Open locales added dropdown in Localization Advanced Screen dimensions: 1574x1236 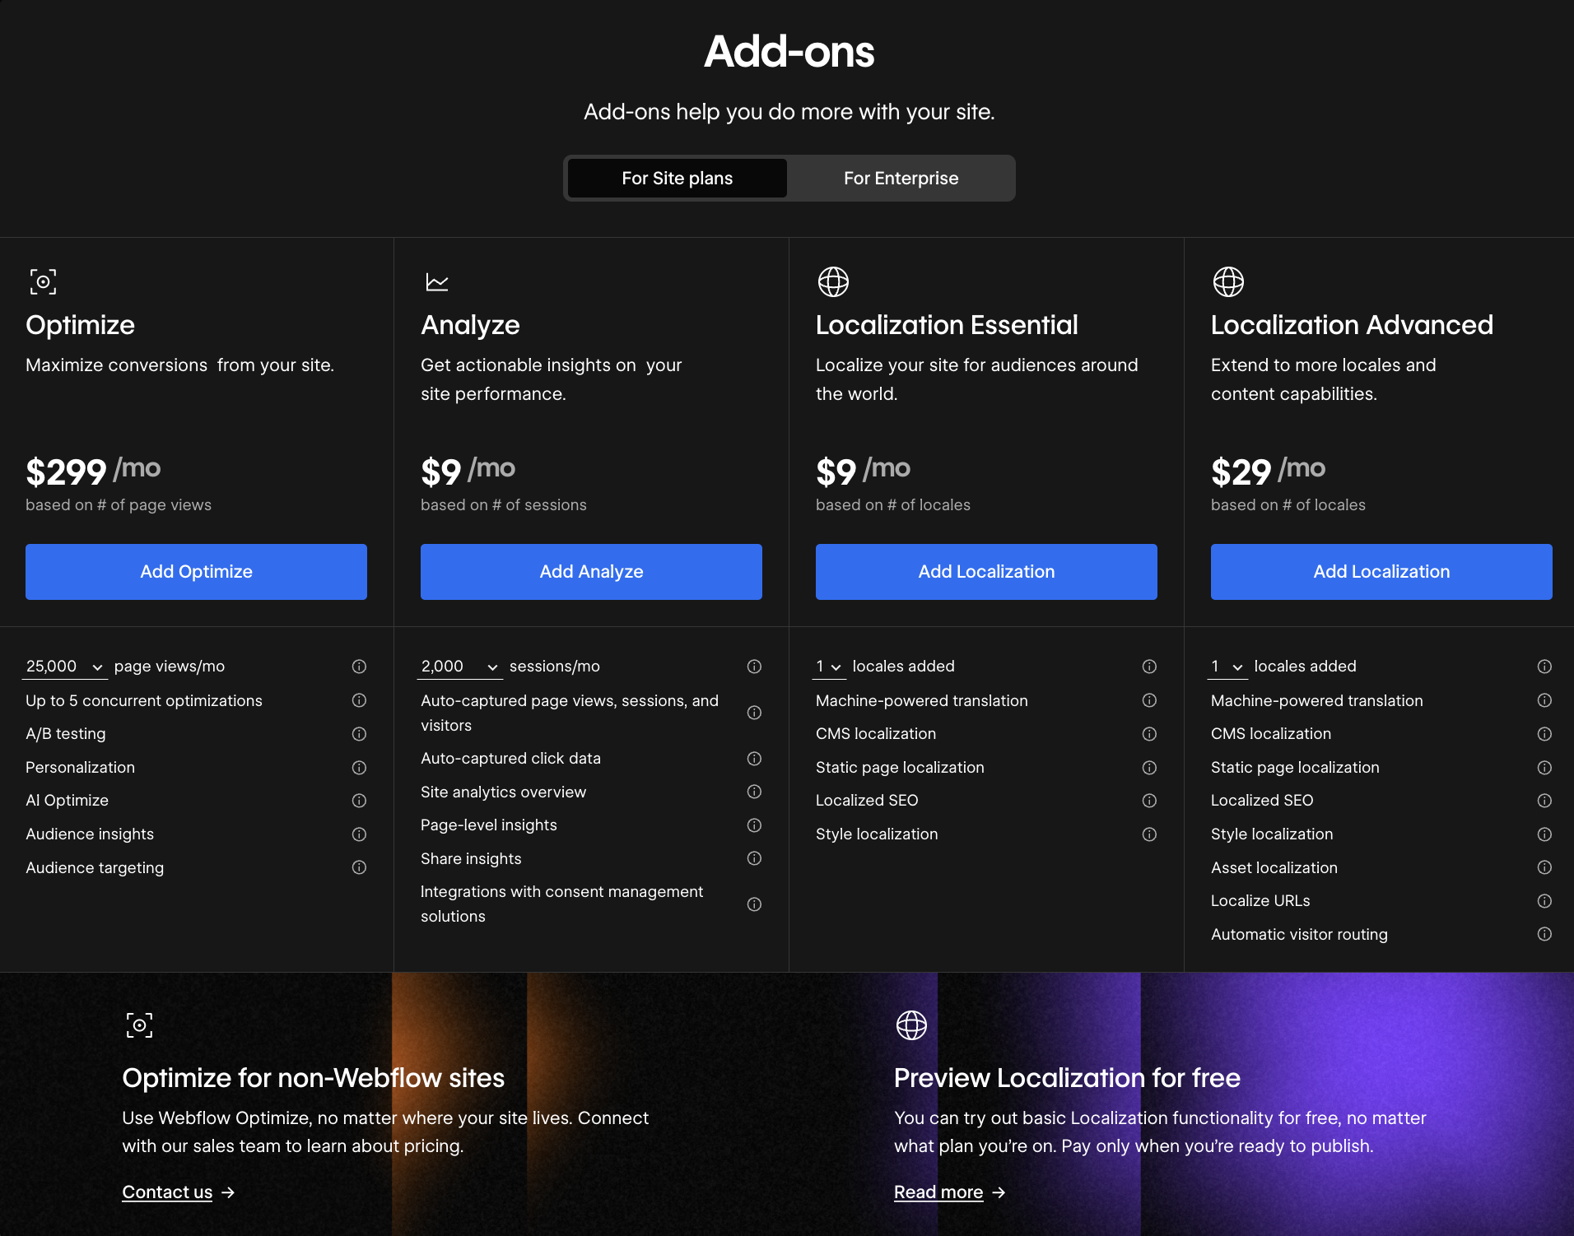(1227, 667)
